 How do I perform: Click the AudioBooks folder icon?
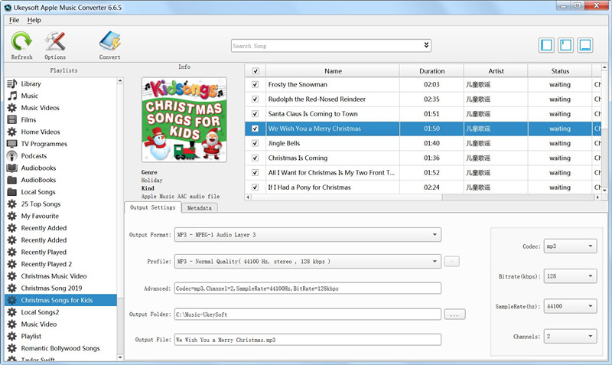tap(12, 180)
